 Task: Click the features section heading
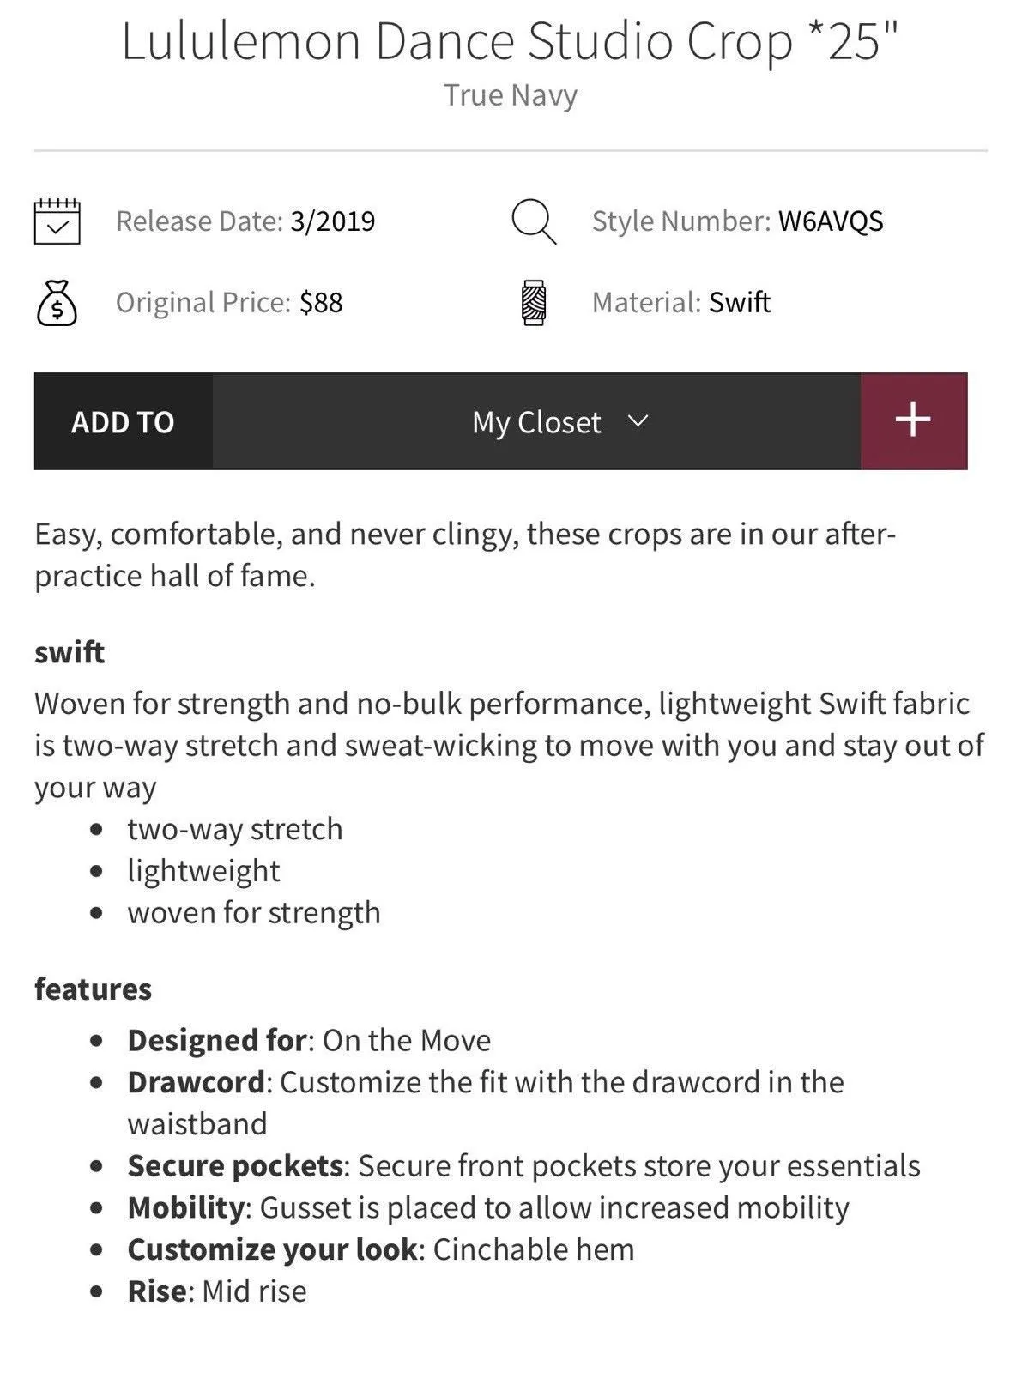(93, 989)
